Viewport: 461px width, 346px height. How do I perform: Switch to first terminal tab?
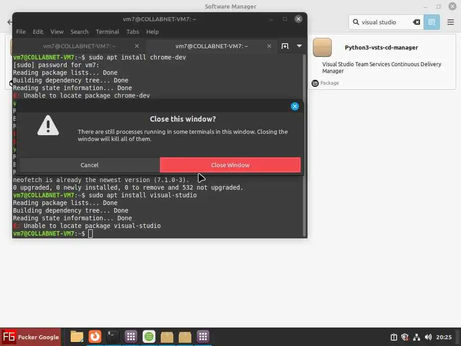[x=79, y=46]
